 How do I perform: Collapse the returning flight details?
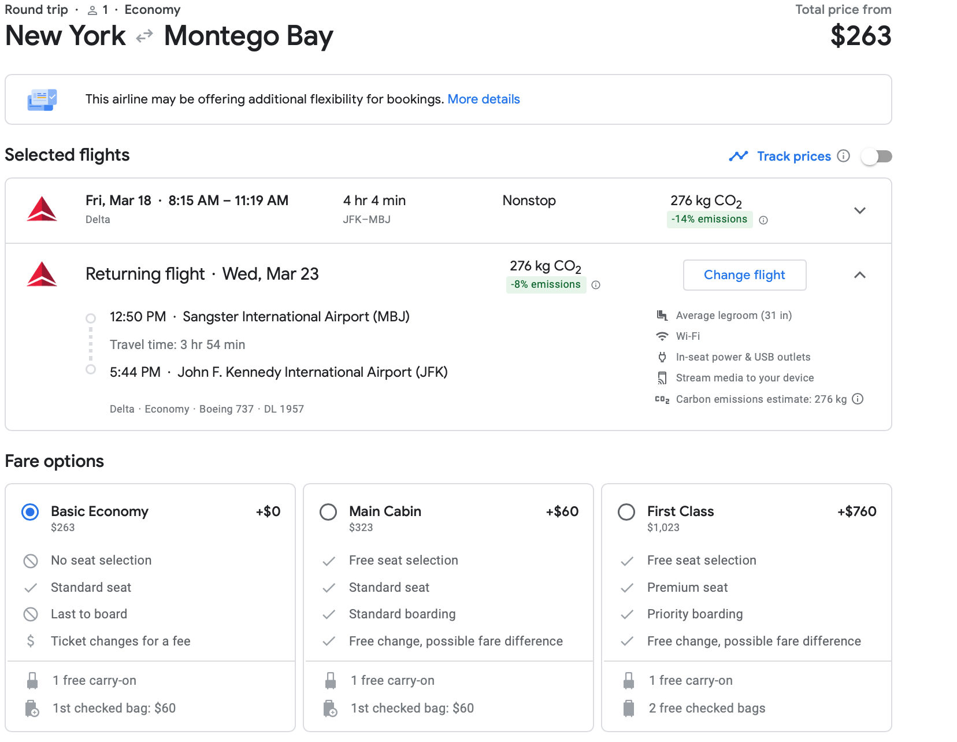tap(860, 275)
